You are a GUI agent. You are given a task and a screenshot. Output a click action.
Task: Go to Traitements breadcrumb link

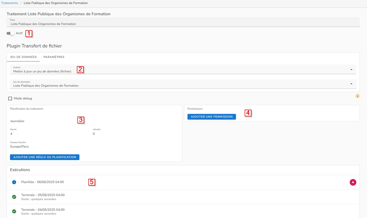click(10, 3)
